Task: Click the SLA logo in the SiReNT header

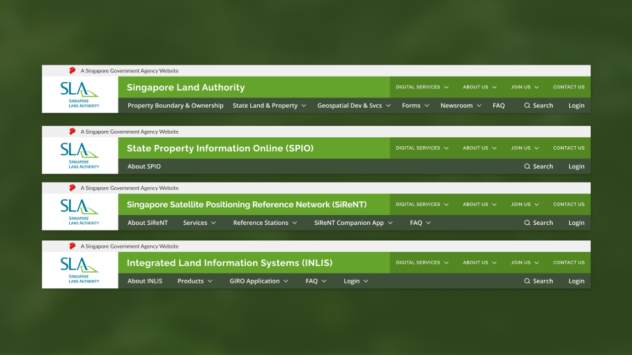Action: (x=80, y=212)
